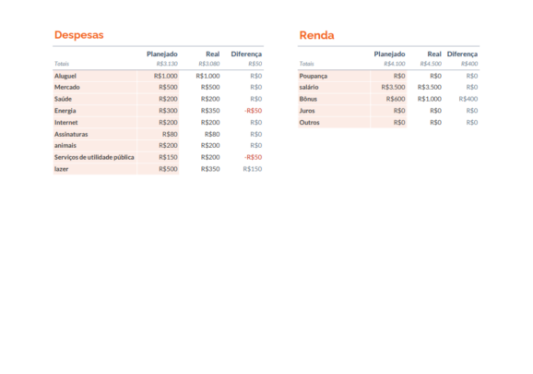Click Bônus difference value R$400
Viewport: 533px width, 374px height.
tap(468, 99)
